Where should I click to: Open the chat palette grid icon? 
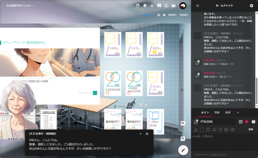(x=241, y=121)
